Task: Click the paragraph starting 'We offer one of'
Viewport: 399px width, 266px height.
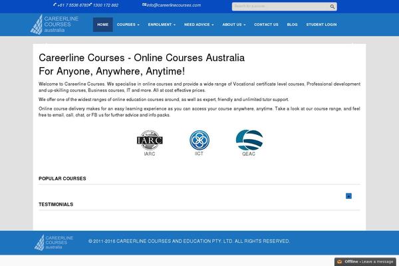Action: [x=164, y=100]
